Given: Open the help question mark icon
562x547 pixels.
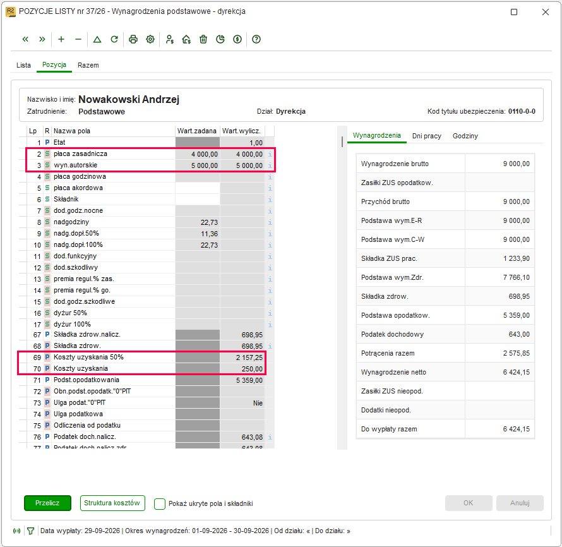Looking at the screenshot, I should pos(256,39).
